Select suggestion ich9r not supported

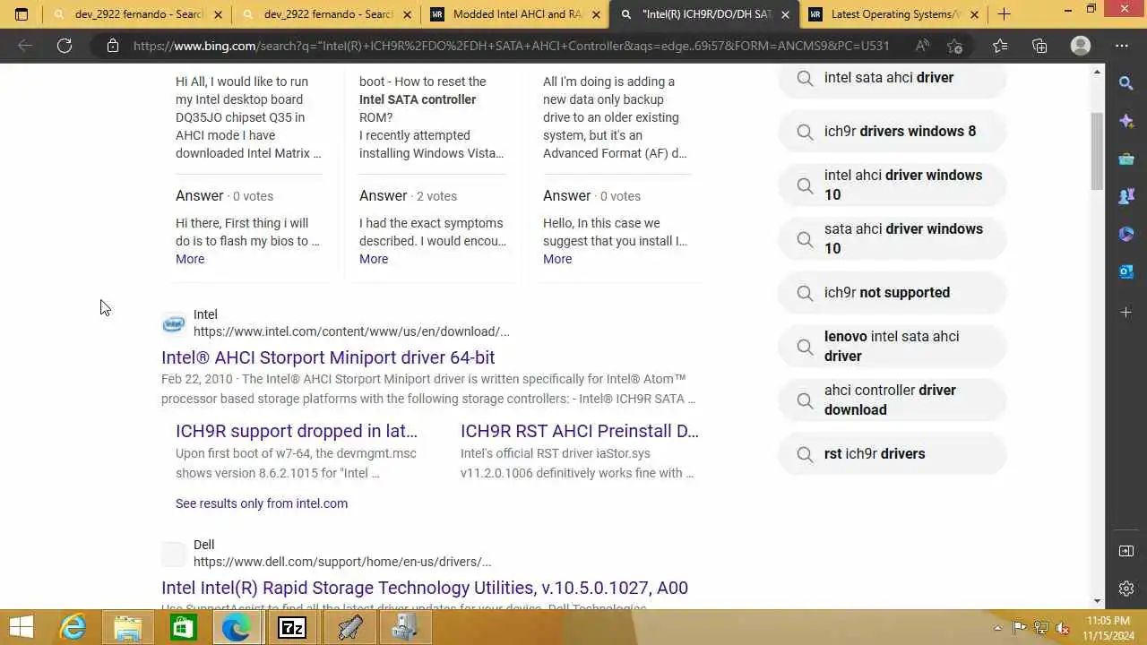(x=893, y=292)
